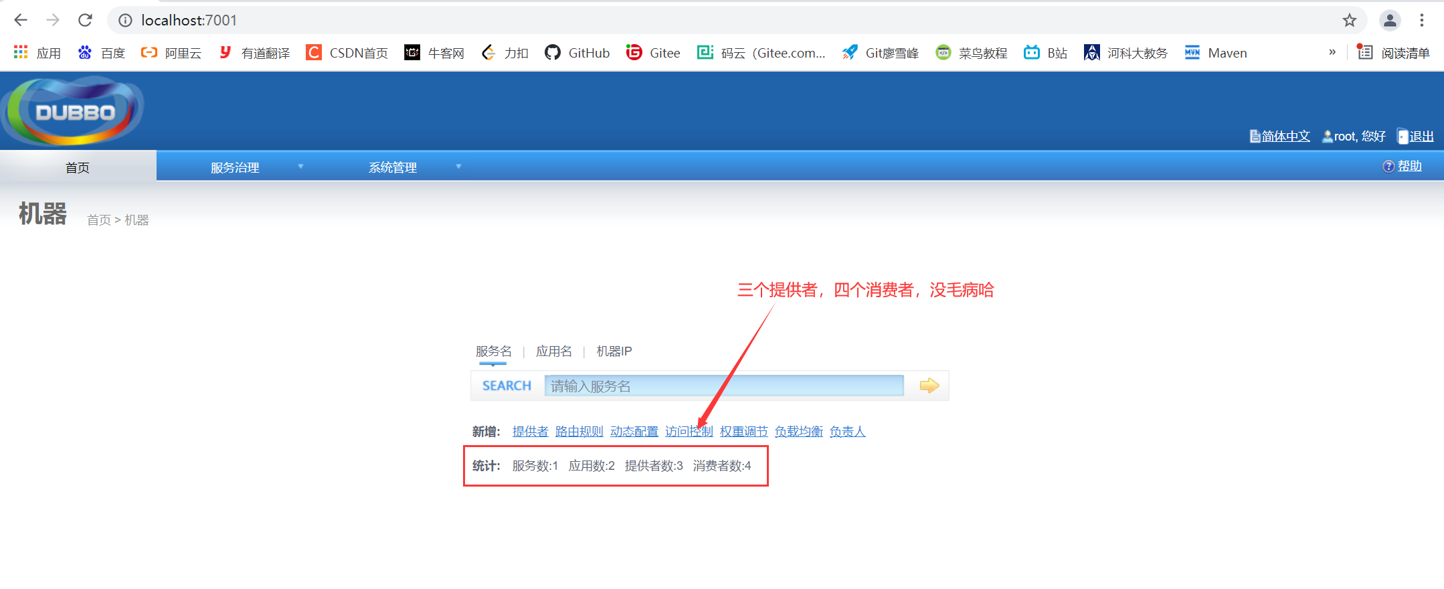Open the 河科大教务 bookmark
The height and width of the screenshot is (589, 1444).
(x=1125, y=52)
